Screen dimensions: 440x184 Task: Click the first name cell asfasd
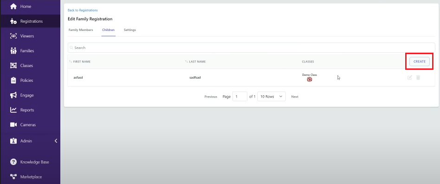pyautogui.click(x=78, y=78)
